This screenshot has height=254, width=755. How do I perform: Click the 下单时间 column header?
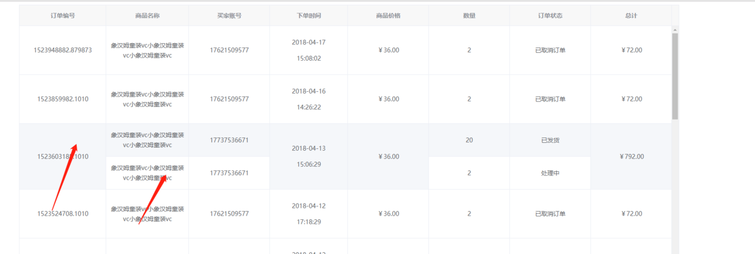coord(309,16)
